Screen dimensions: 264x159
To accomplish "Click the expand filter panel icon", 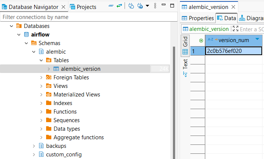I will [x=235, y=29].
